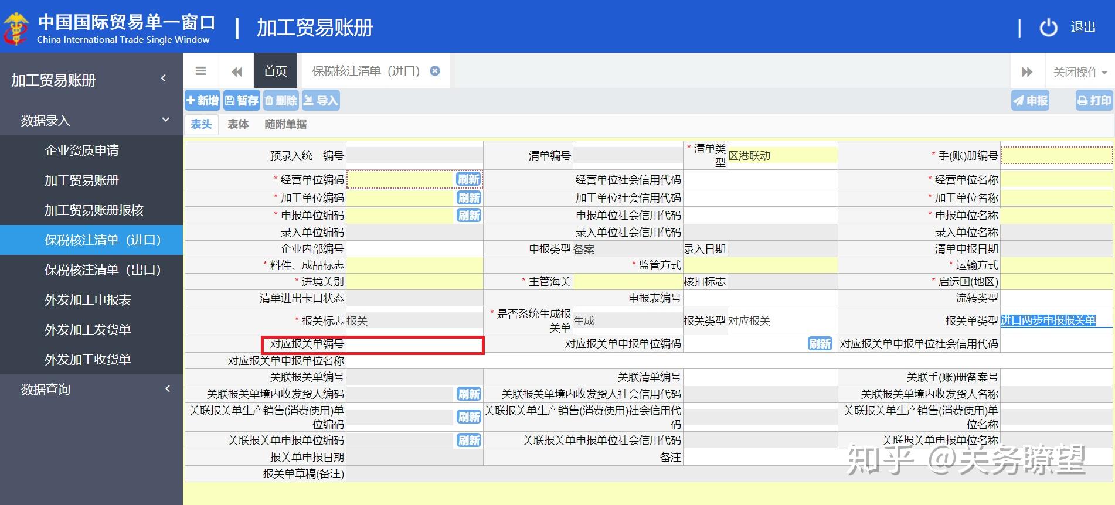Focus the 对应报关单申报单位编码 input

[x=745, y=343]
